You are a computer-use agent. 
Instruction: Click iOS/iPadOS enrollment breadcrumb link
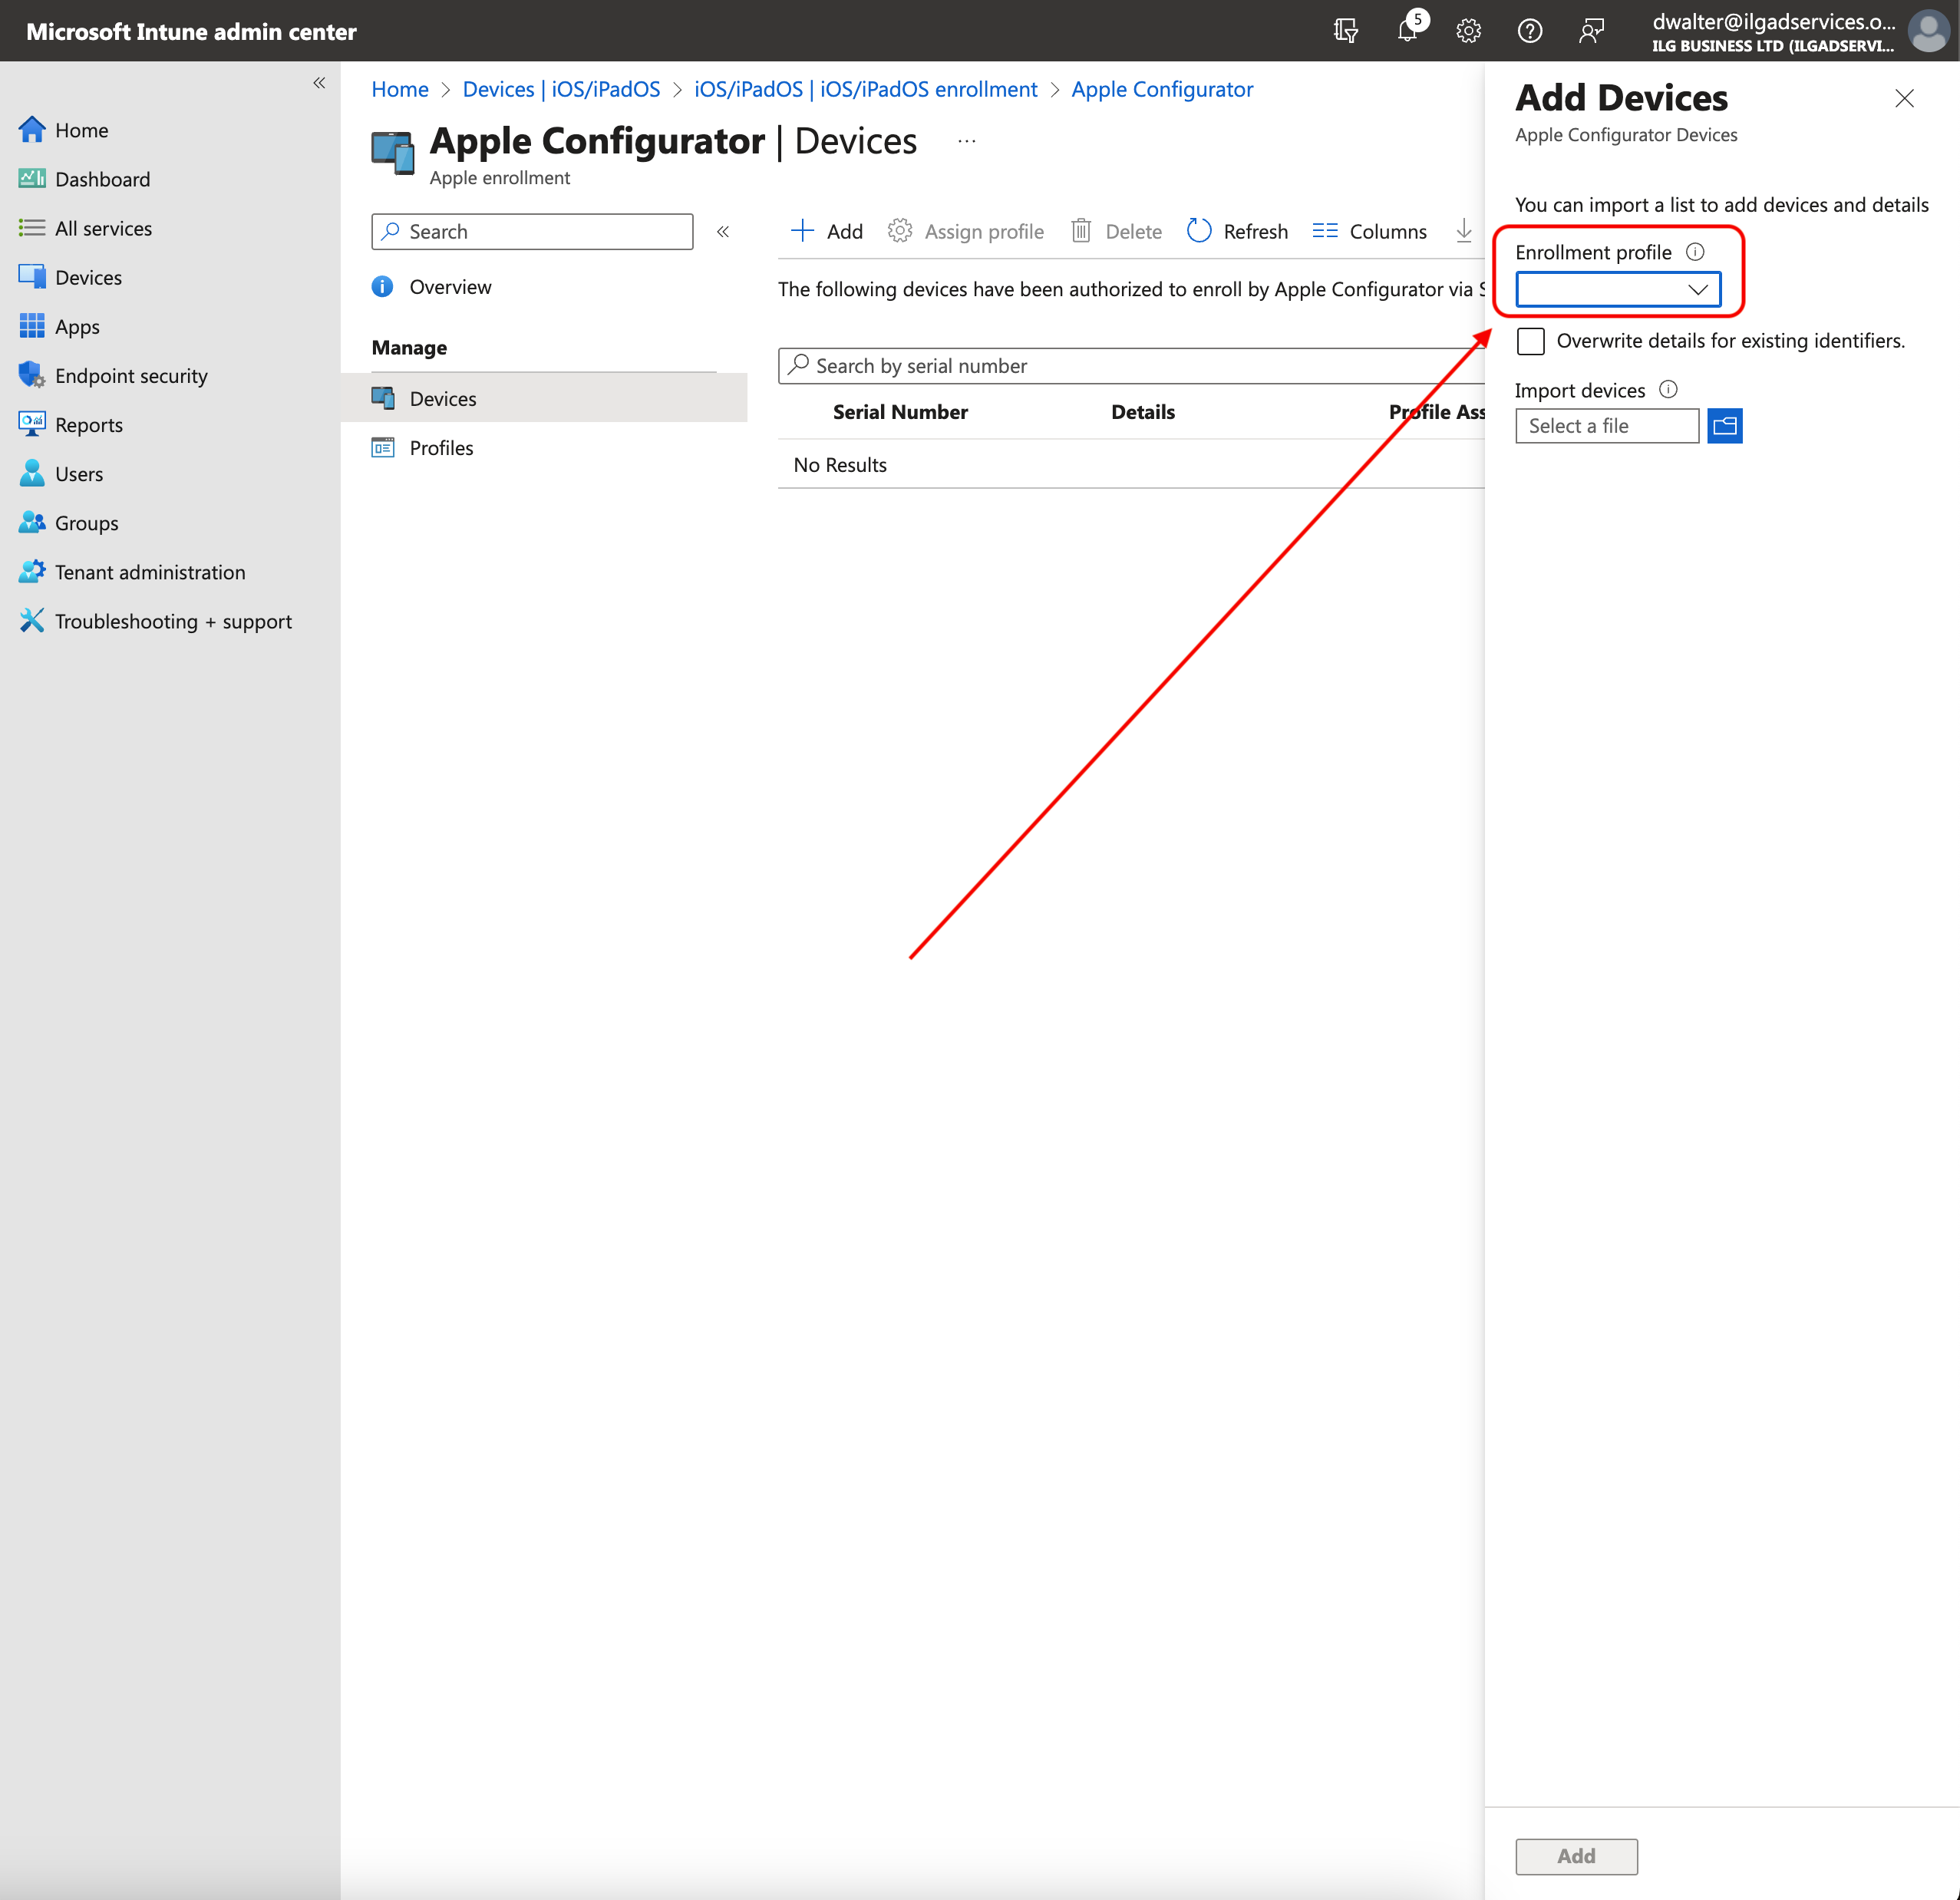click(865, 89)
